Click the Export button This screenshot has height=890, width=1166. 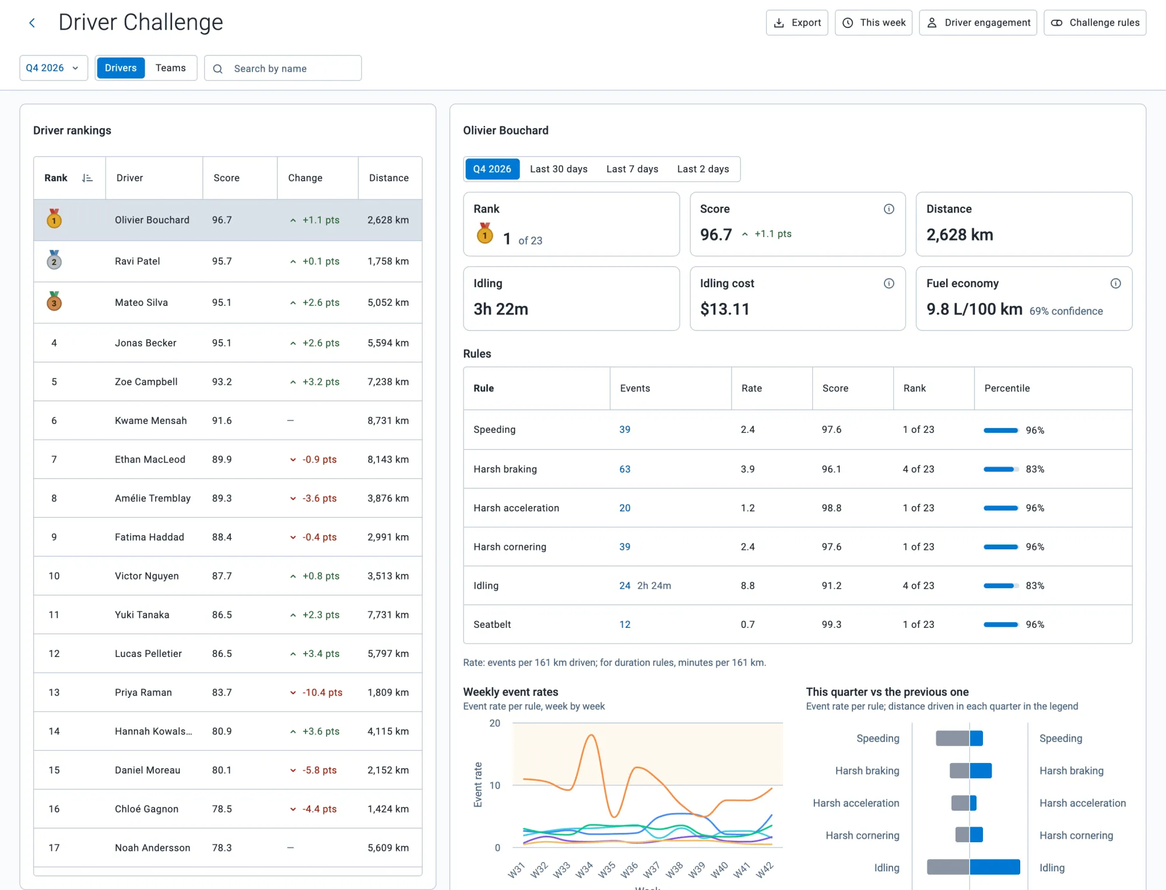(797, 23)
